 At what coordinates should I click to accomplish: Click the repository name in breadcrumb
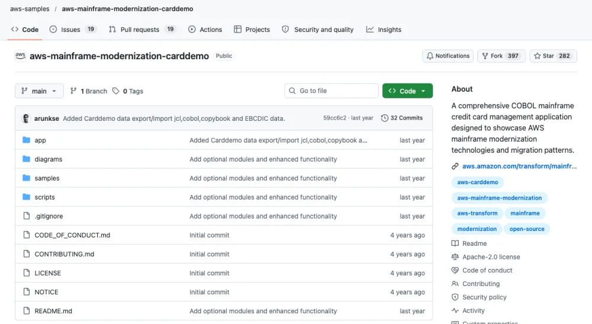coord(127,9)
